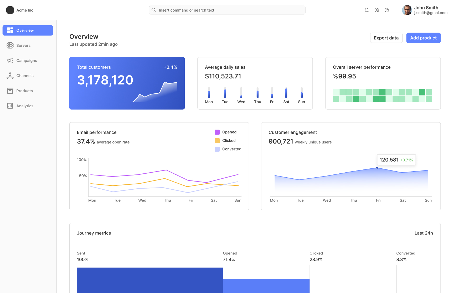The image size is (454, 293).
Task: Click the 120,581 engagement tooltip
Action: (396, 160)
